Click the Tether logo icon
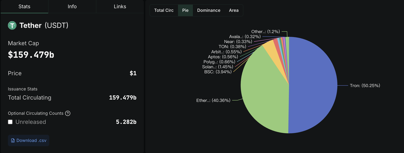The image size is (404, 153). tap(12, 26)
